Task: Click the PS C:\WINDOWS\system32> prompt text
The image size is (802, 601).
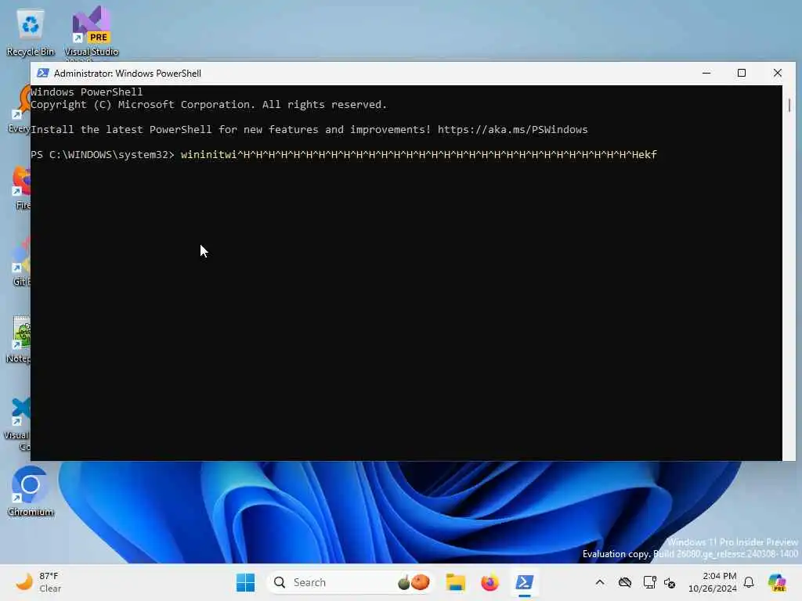Action: pos(103,154)
